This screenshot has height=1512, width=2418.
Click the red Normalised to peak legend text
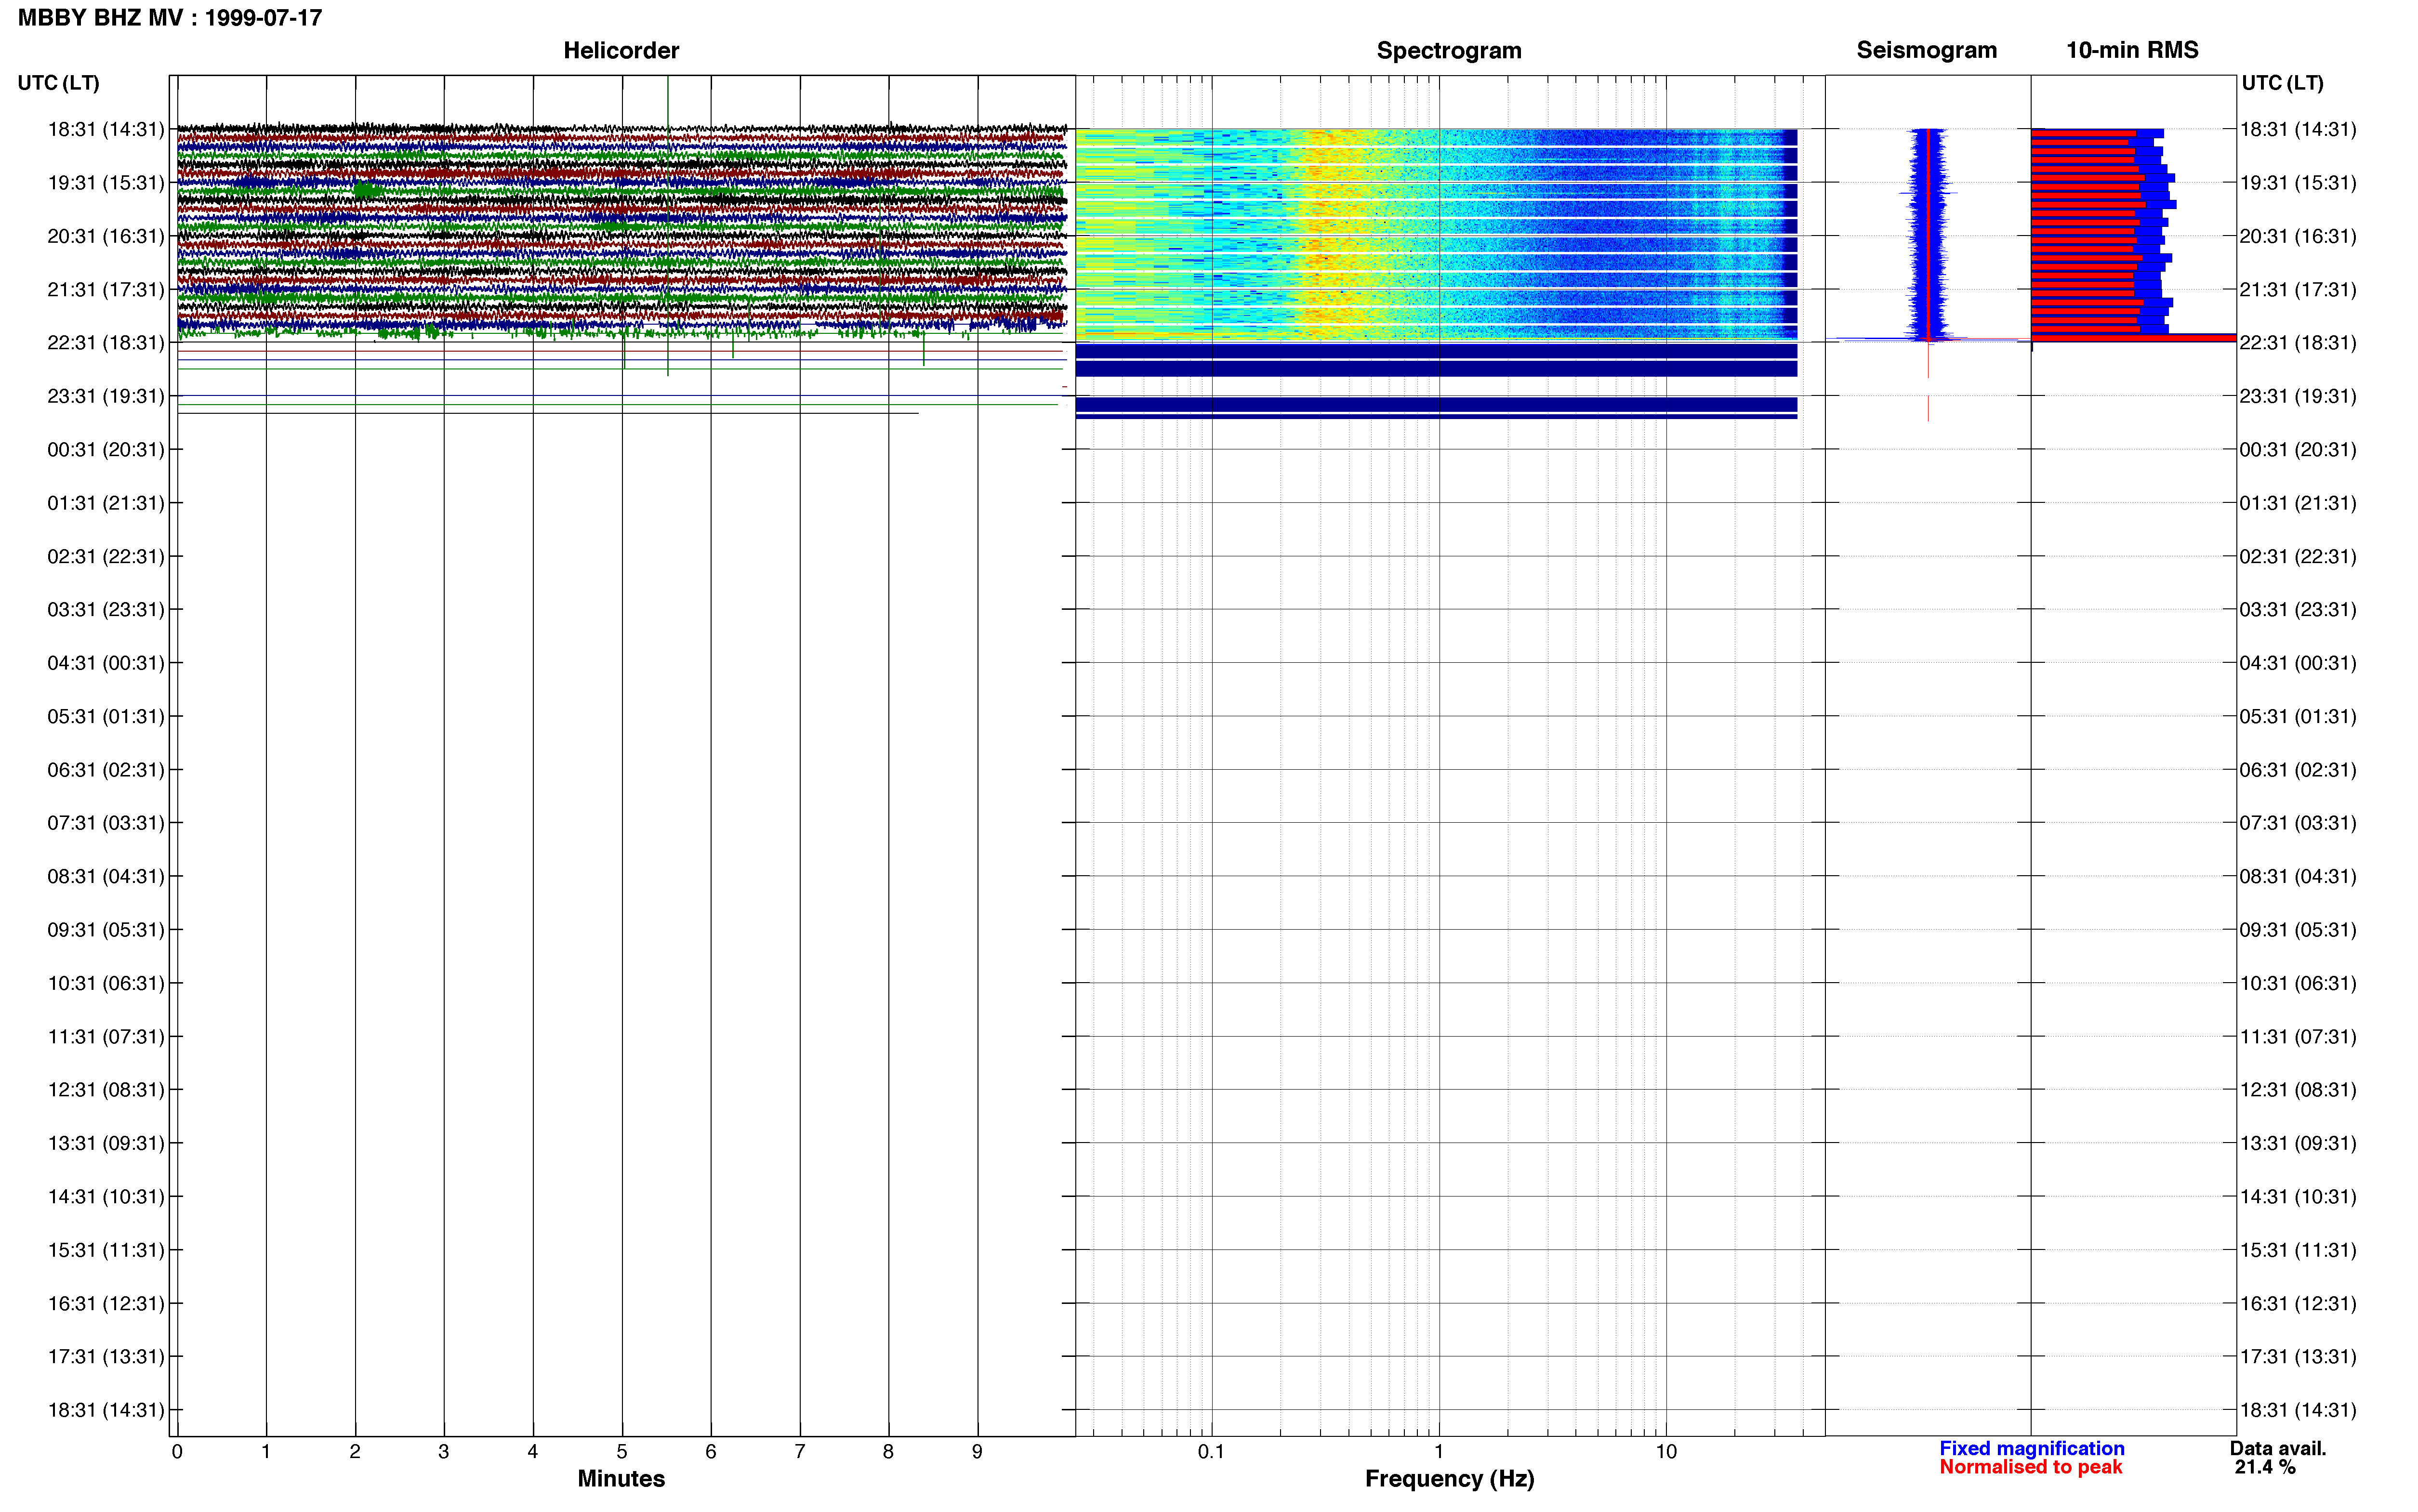point(2030,1467)
